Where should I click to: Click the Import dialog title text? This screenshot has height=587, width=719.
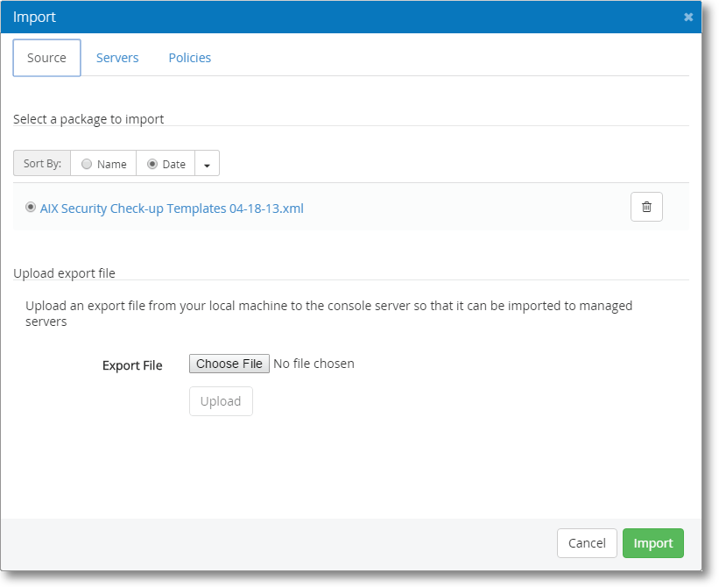[x=34, y=17]
